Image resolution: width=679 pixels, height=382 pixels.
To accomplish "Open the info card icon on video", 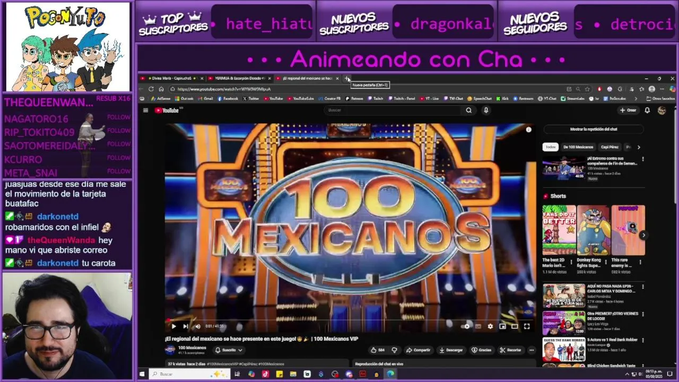I will 528,129.
